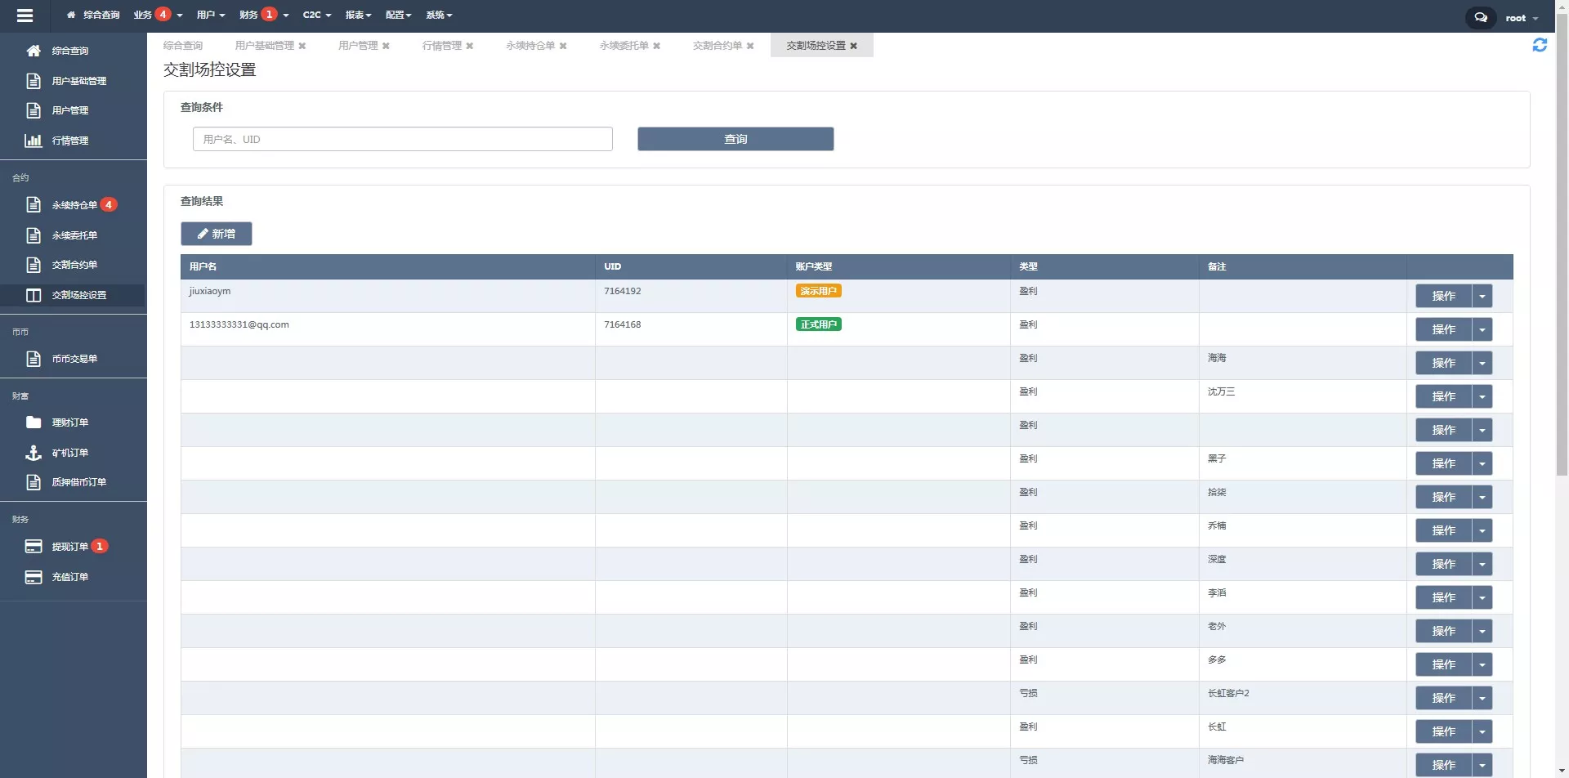Open the chat messages icon

[1480, 17]
